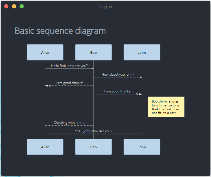Click the Basic sequence diagram heading
Screen dimensions: 211x177
pyautogui.click(x=60, y=31)
